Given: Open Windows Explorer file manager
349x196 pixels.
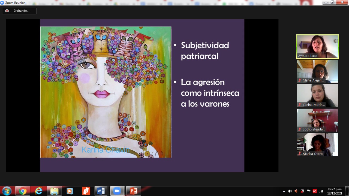Looking at the screenshot, I should (x=54, y=191).
